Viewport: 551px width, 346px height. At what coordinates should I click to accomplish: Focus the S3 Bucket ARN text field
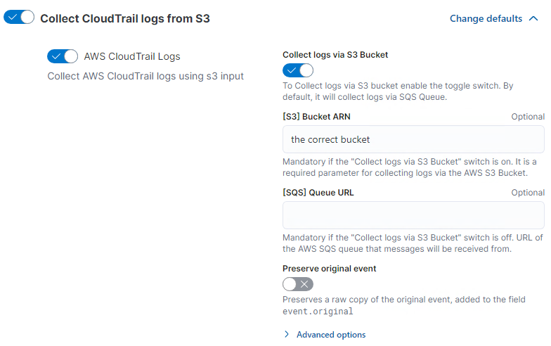click(x=413, y=139)
